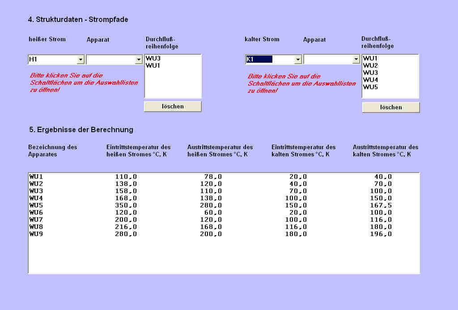Click the value 196,0 in the WU9 row
Viewport: 458px width, 310px height.
[381, 234]
